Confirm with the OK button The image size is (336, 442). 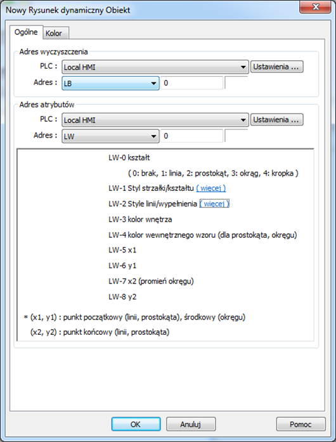tap(136, 424)
